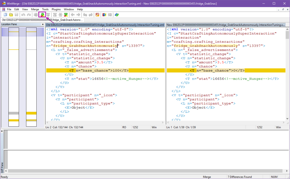The height and width of the screenshot is (179, 290).
Task: Close the Diff Pane with its X
Action: tap(2, 131)
